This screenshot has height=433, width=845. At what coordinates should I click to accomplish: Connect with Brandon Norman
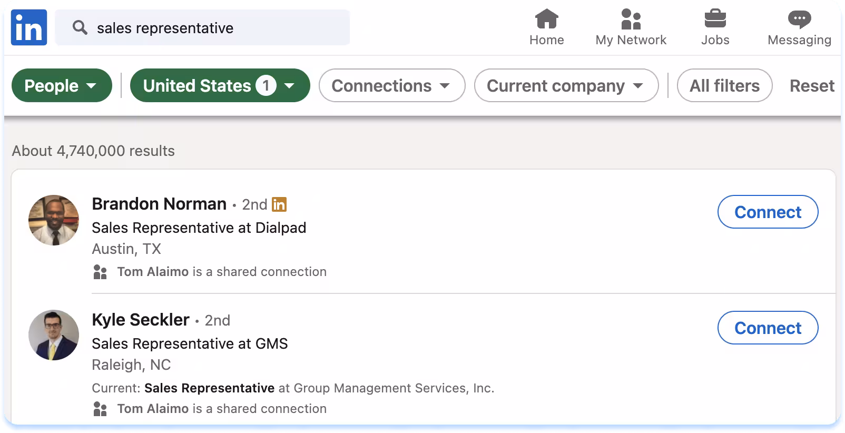(768, 212)
